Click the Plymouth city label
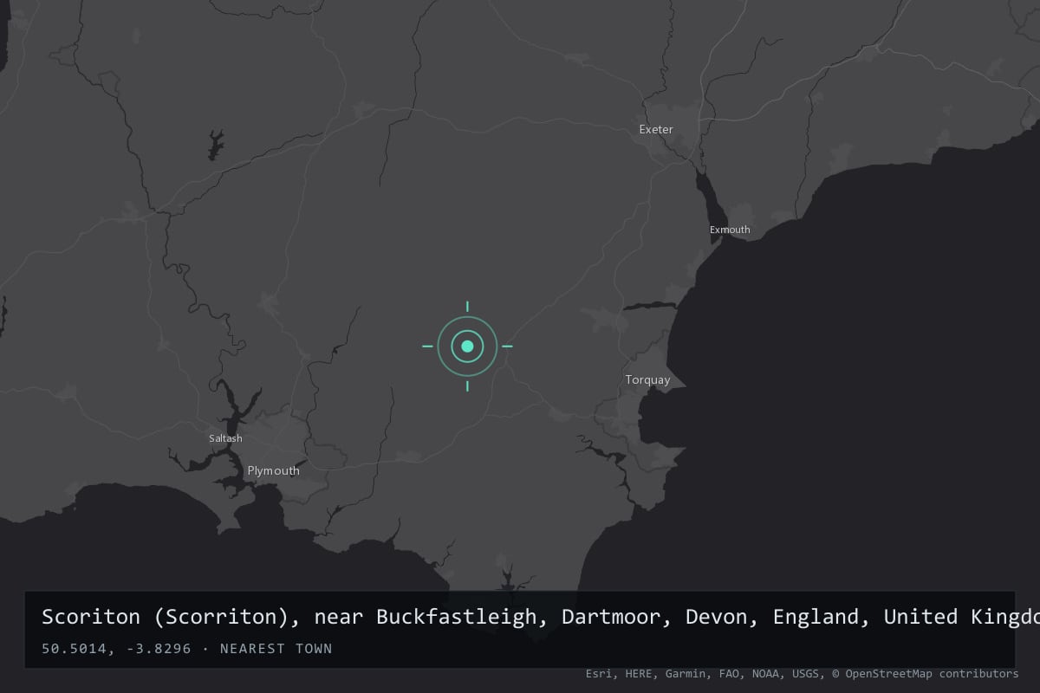This screenshot has height=693, width=1040. [x=273, y=470]
